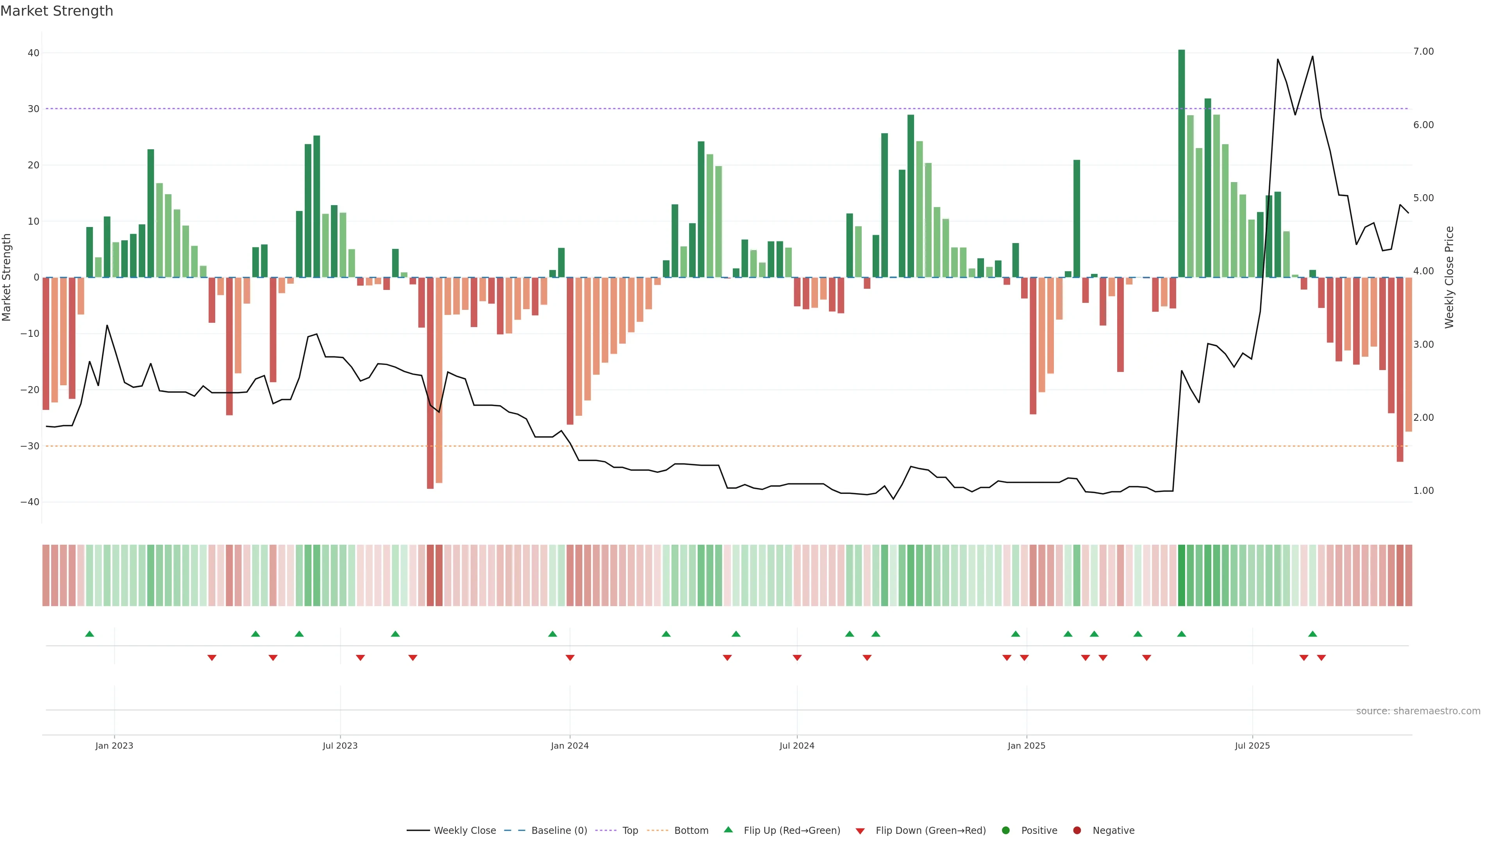Click the Market Strength chart title
The height and width of the screenshot is (844, 1500).
click(x=57, y=11)
